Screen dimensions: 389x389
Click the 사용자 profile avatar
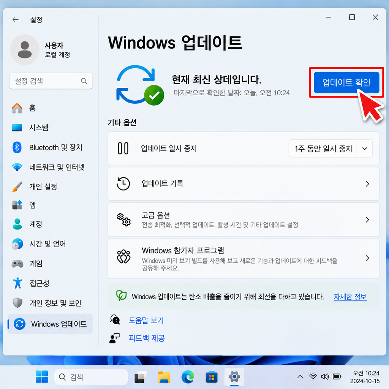[x=25, y=50]
